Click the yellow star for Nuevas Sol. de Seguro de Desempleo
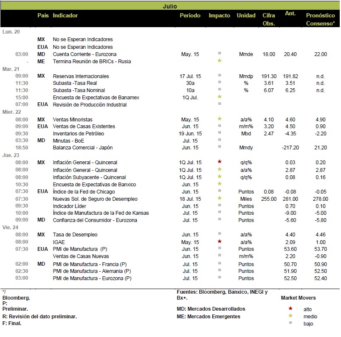This screenshot has height=337, width=341. 220,198
